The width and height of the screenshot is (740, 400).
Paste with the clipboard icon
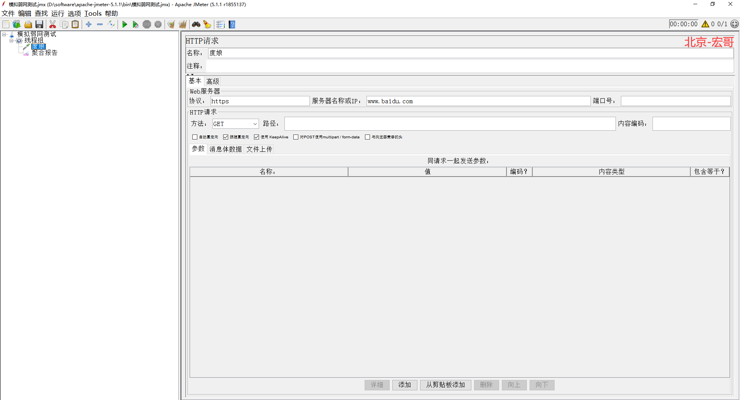76,24
